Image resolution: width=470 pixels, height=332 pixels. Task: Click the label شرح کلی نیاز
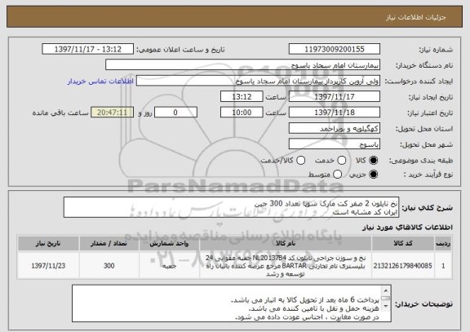click(427, 208)
